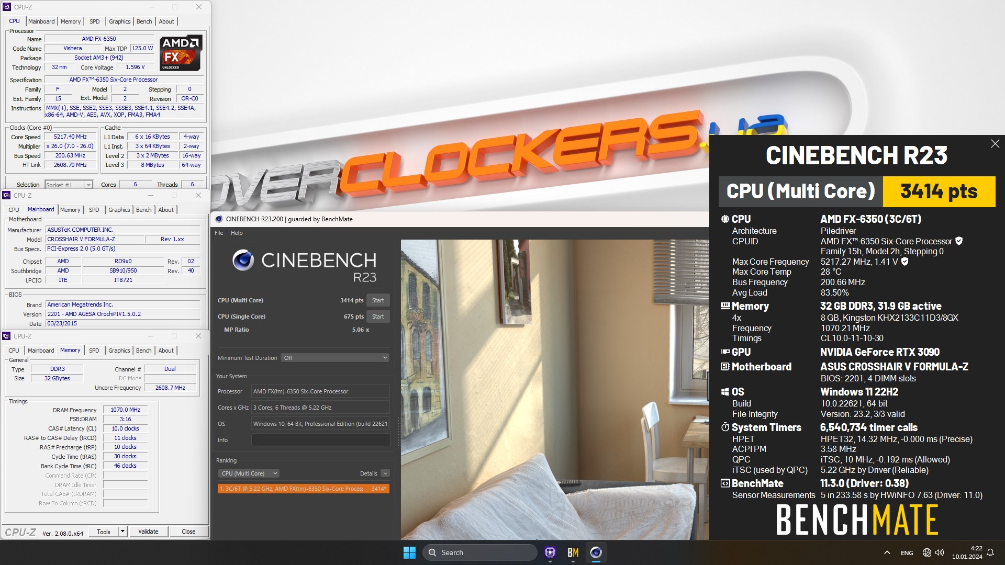The width and height of the screenshot is (1005, 565).
Task: Switch to SPD tab in top CPU-Z window
Action: pyautogui.click(x=94, y=21)
